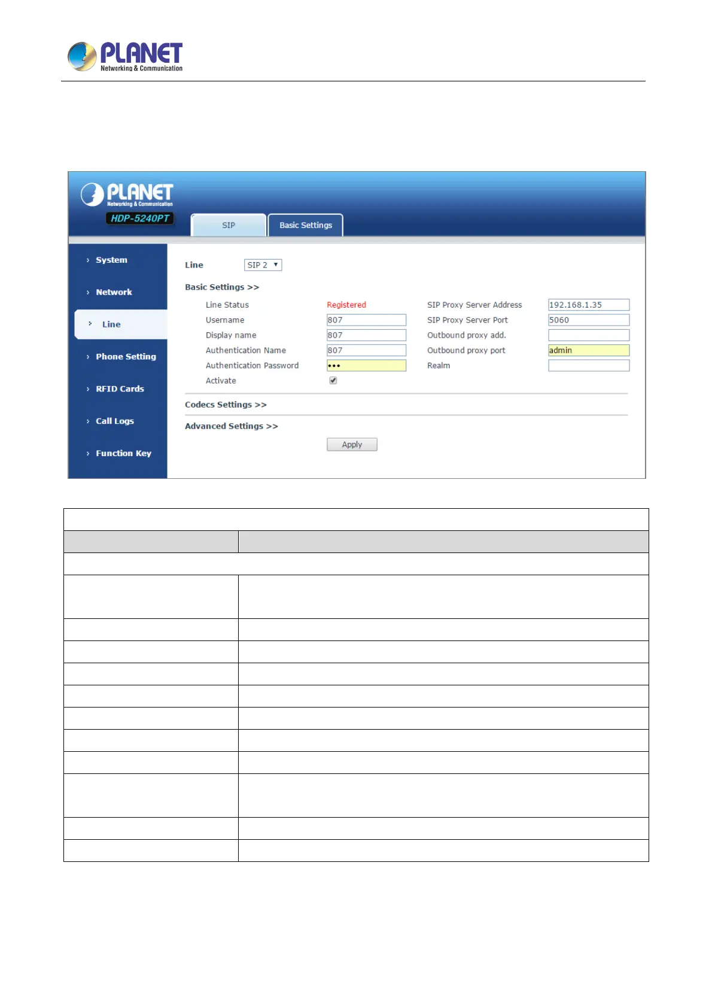Click the Username input field

(x=366, y=320)
